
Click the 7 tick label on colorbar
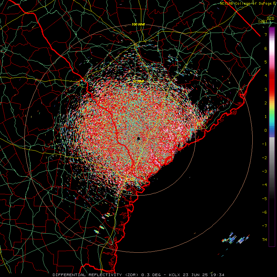[x=266, y=35]
